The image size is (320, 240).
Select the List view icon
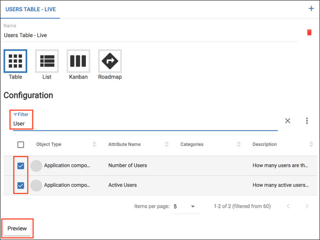[x=47, y=61]
